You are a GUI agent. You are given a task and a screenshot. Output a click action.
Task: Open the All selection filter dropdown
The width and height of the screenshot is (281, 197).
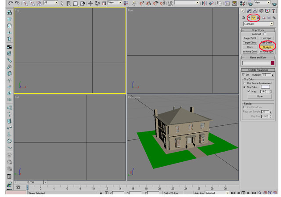pos(50,3)
